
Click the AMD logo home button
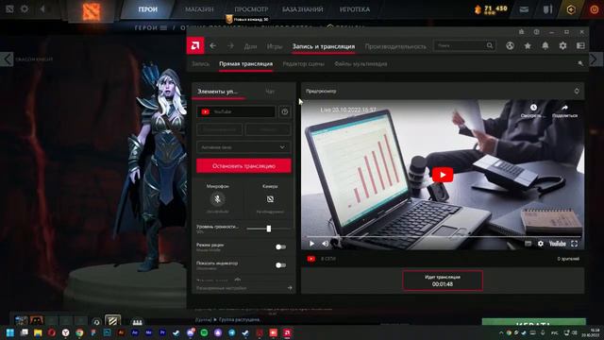[195, 46]
